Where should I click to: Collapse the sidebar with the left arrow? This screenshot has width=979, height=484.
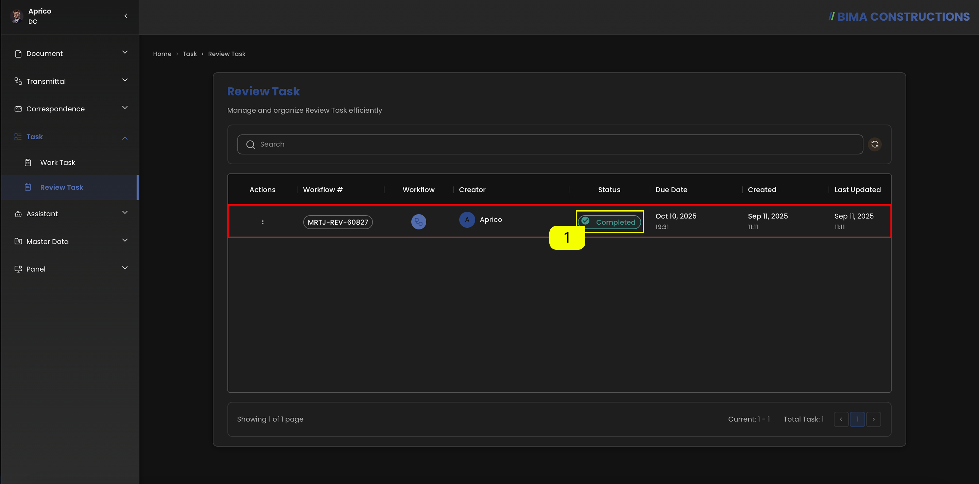coord(126,16)
